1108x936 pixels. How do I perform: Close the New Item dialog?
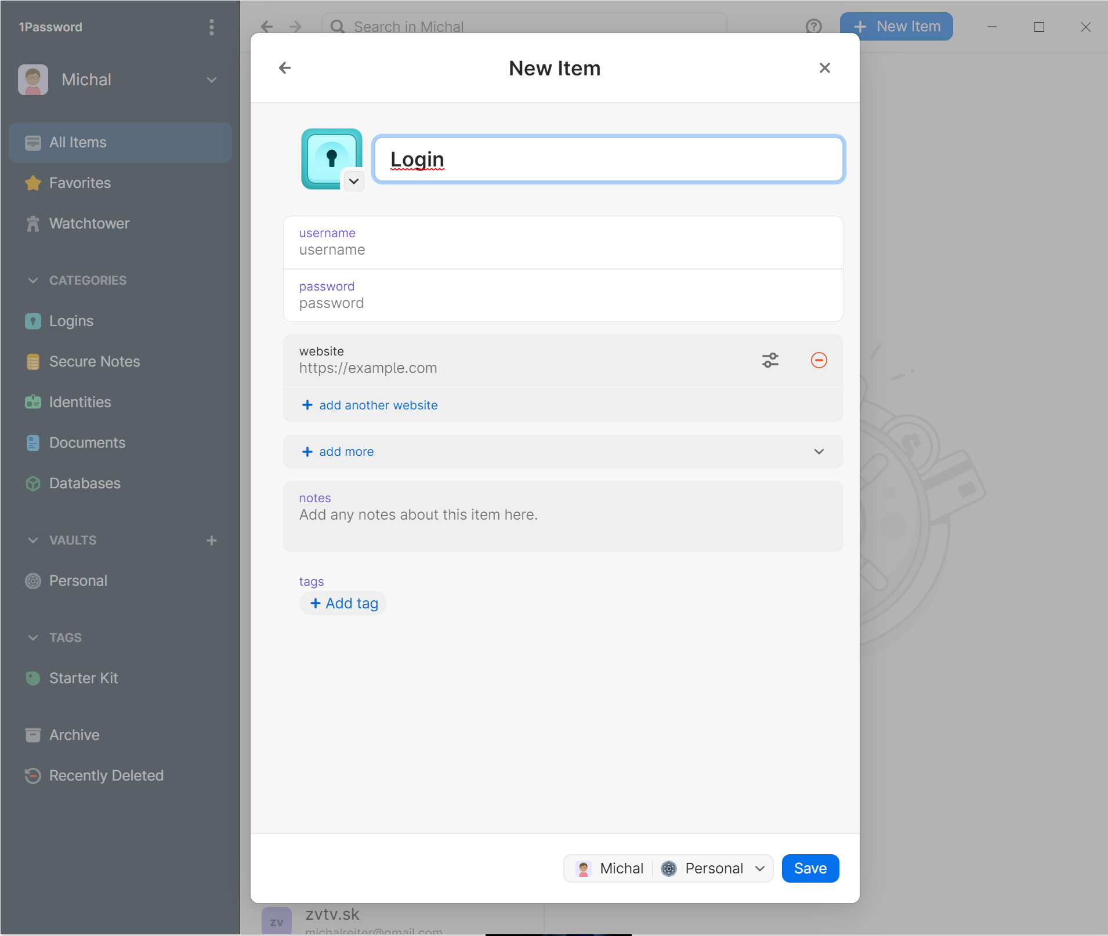coord(824,68)
